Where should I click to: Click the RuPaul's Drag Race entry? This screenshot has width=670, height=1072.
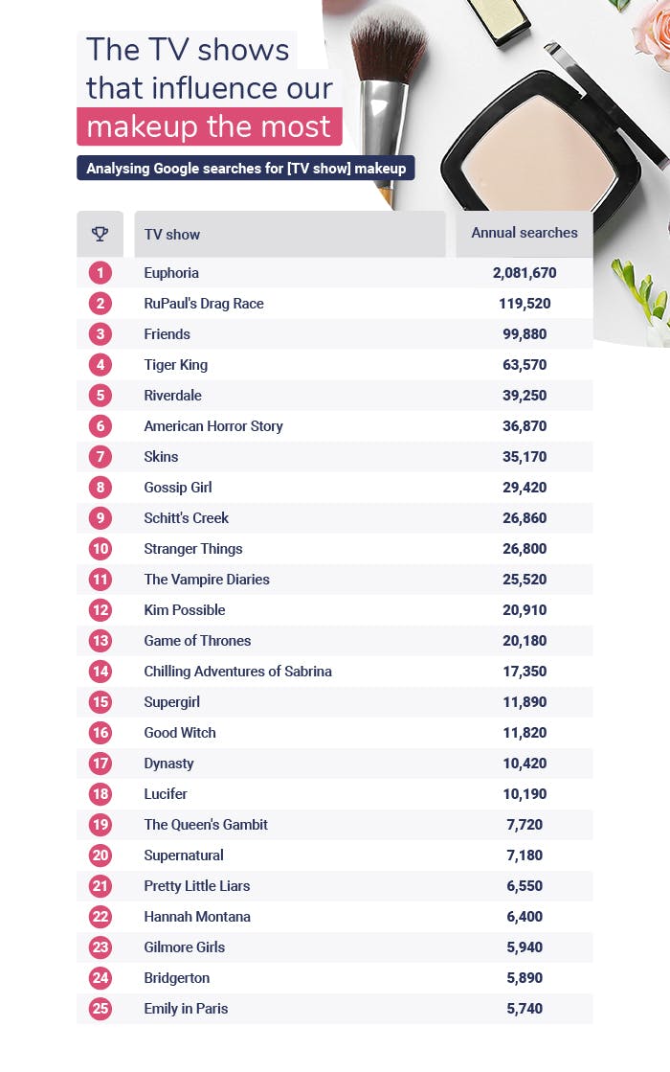(x=204, y=304)
